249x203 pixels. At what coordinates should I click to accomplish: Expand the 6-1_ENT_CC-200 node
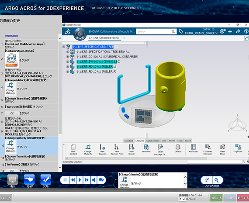tap(68, 56)
